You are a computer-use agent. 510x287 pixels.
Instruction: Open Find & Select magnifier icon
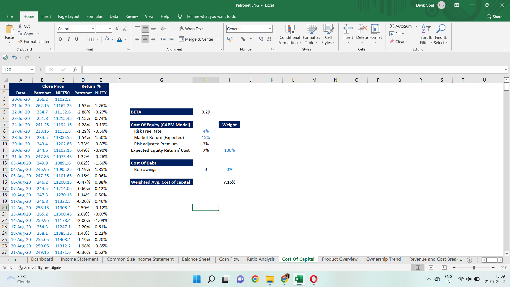point(441,29)
